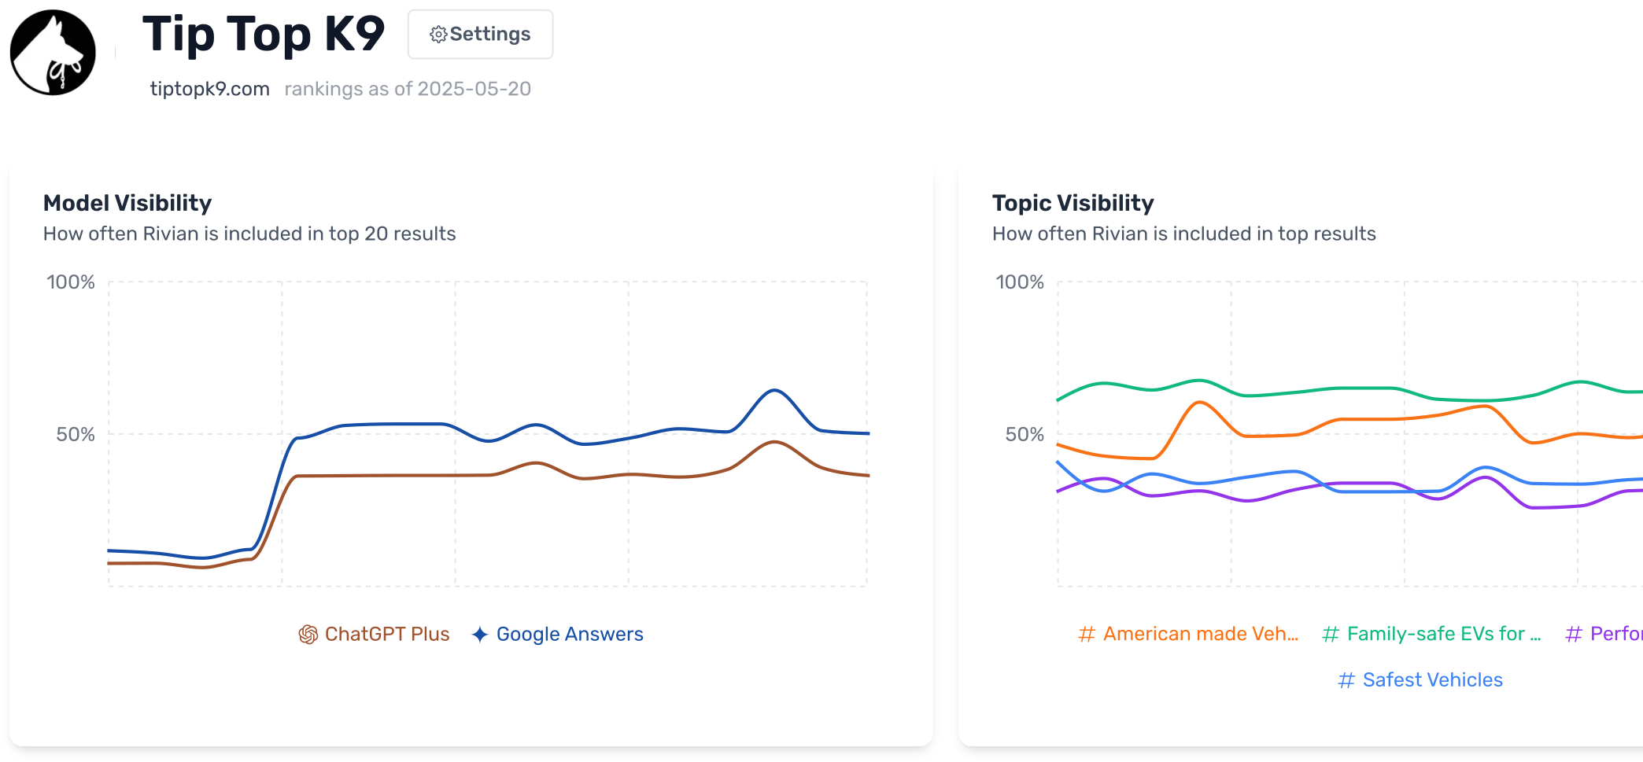Click the blue hashtag for Safest Vehicles
Viewport: 1643px width, 762px height.
[x=1347, y=679]
